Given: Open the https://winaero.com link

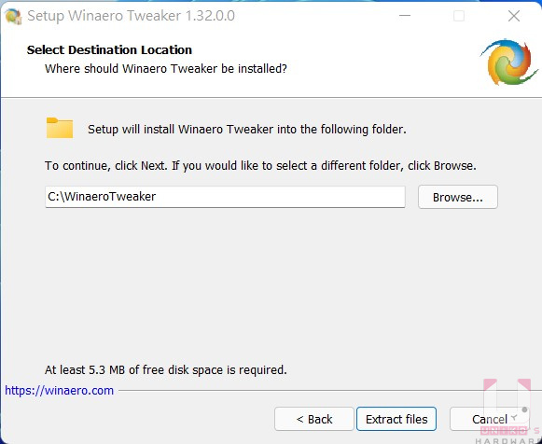Looking at the screenshot, I should [59, 391].
